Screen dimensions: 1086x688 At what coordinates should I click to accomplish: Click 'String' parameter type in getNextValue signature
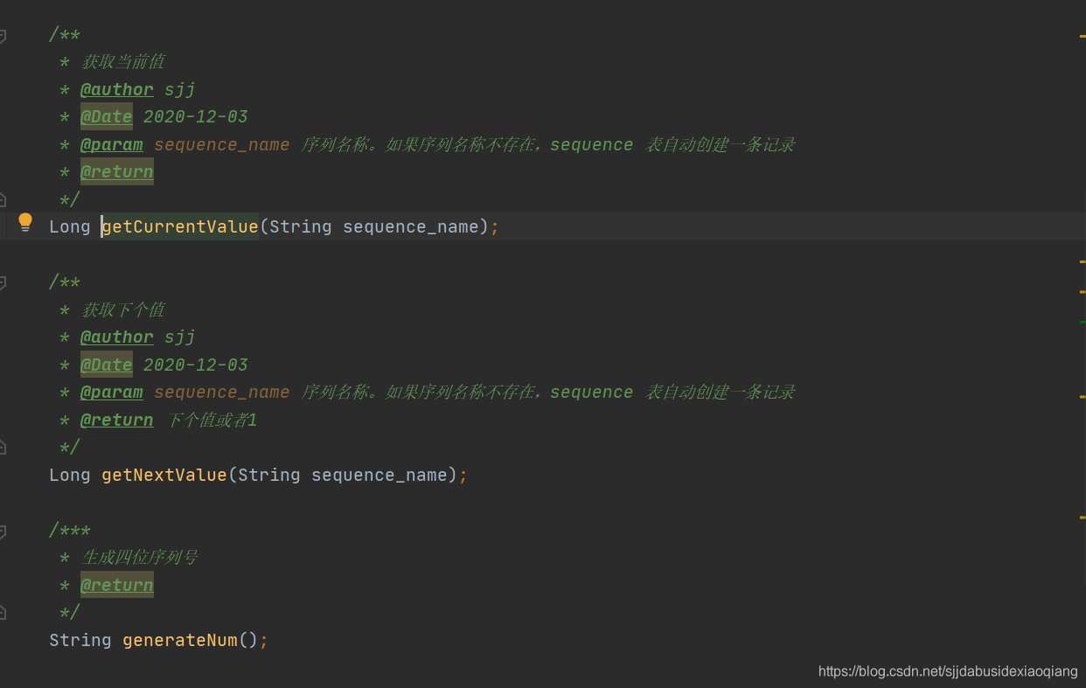tap(269, 475)
